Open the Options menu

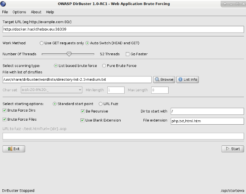coord(19,12)
